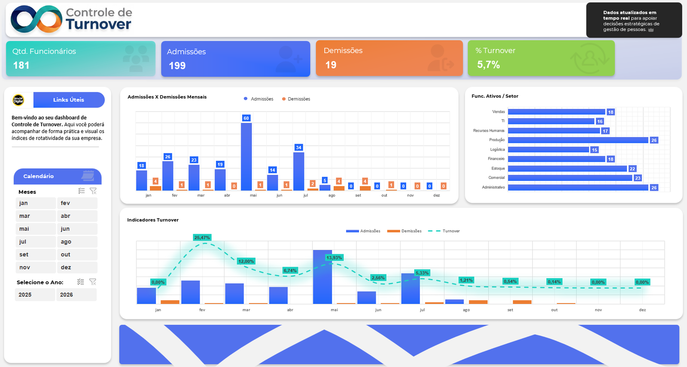Image resolution: width=687 pixels, height=367 pixels.
Task: Toggle the 'jan' month filter
Action: coord(35,203)
